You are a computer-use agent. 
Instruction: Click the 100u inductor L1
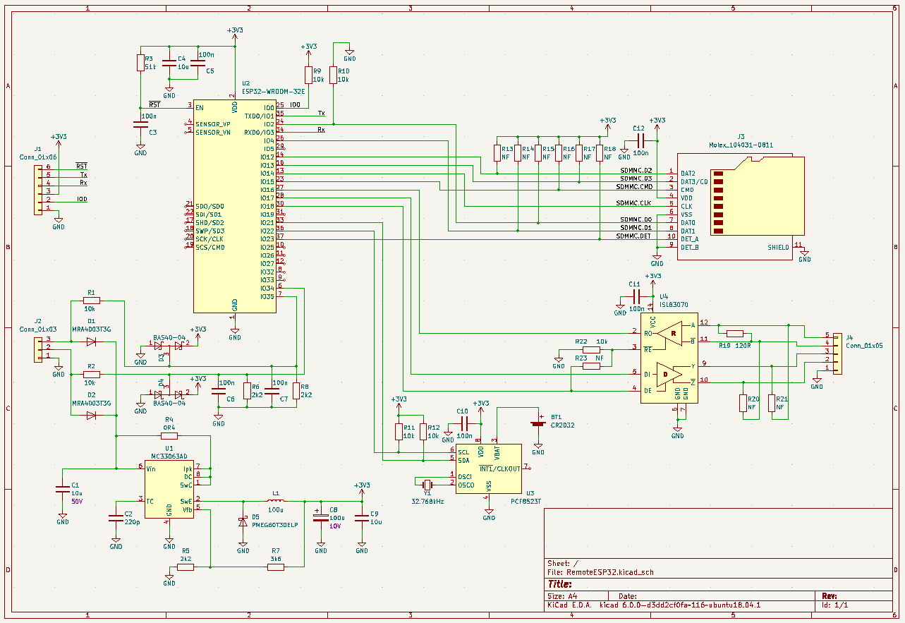[x=275, y=502]
